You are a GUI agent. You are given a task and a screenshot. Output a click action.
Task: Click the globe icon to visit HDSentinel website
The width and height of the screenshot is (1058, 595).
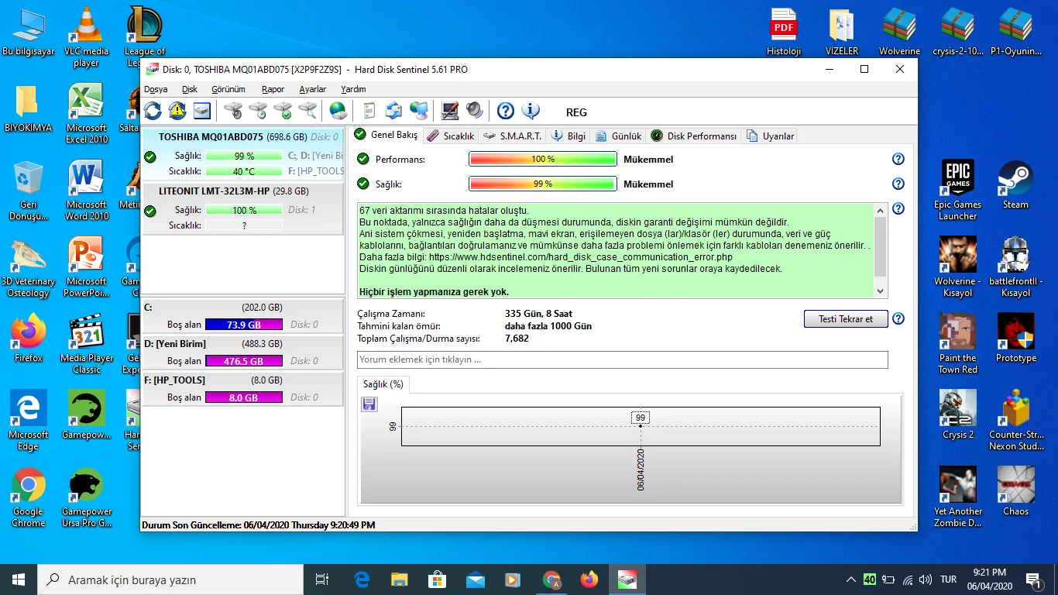338,110
